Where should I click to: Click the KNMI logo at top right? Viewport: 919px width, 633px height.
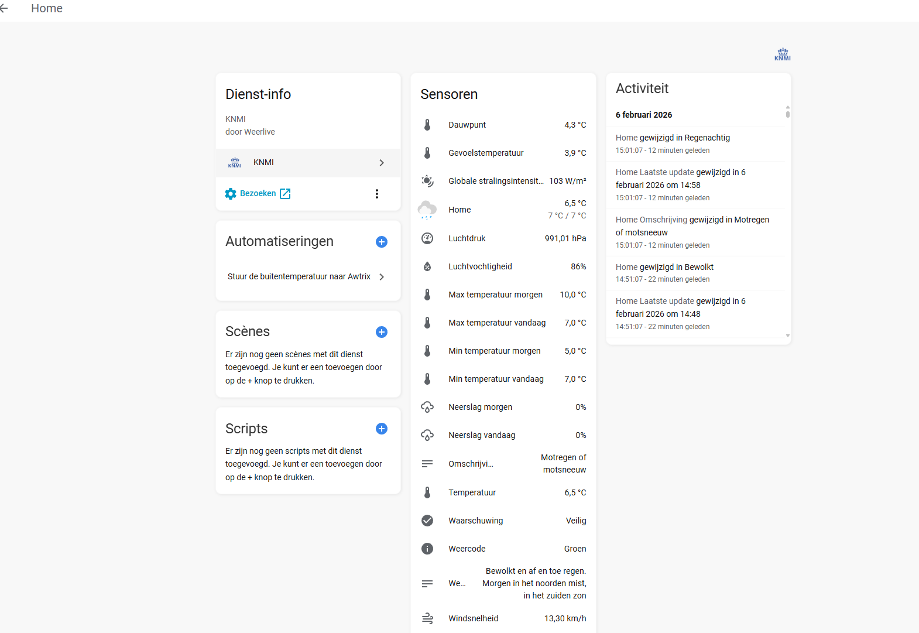click(x=782, y=54)
